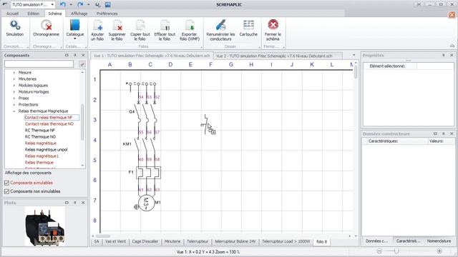Toggle Composants simulables checkbox
The height and width of the screenshot is (257, 458).
point(6,183)
